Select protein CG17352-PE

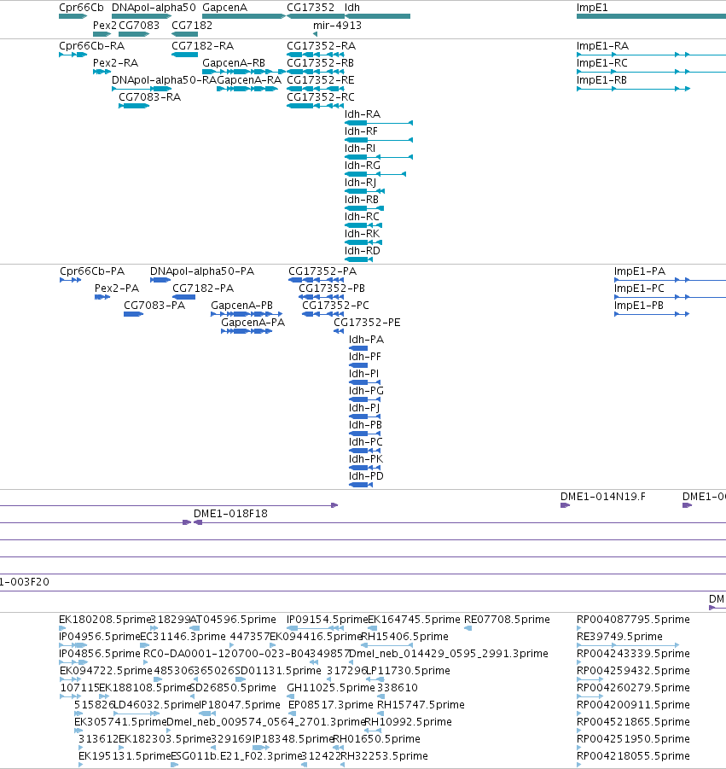pos(367,323)
